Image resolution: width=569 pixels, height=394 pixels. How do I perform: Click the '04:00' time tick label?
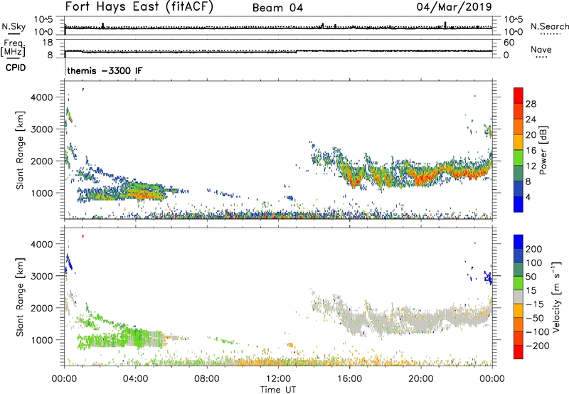click(135, 379)
